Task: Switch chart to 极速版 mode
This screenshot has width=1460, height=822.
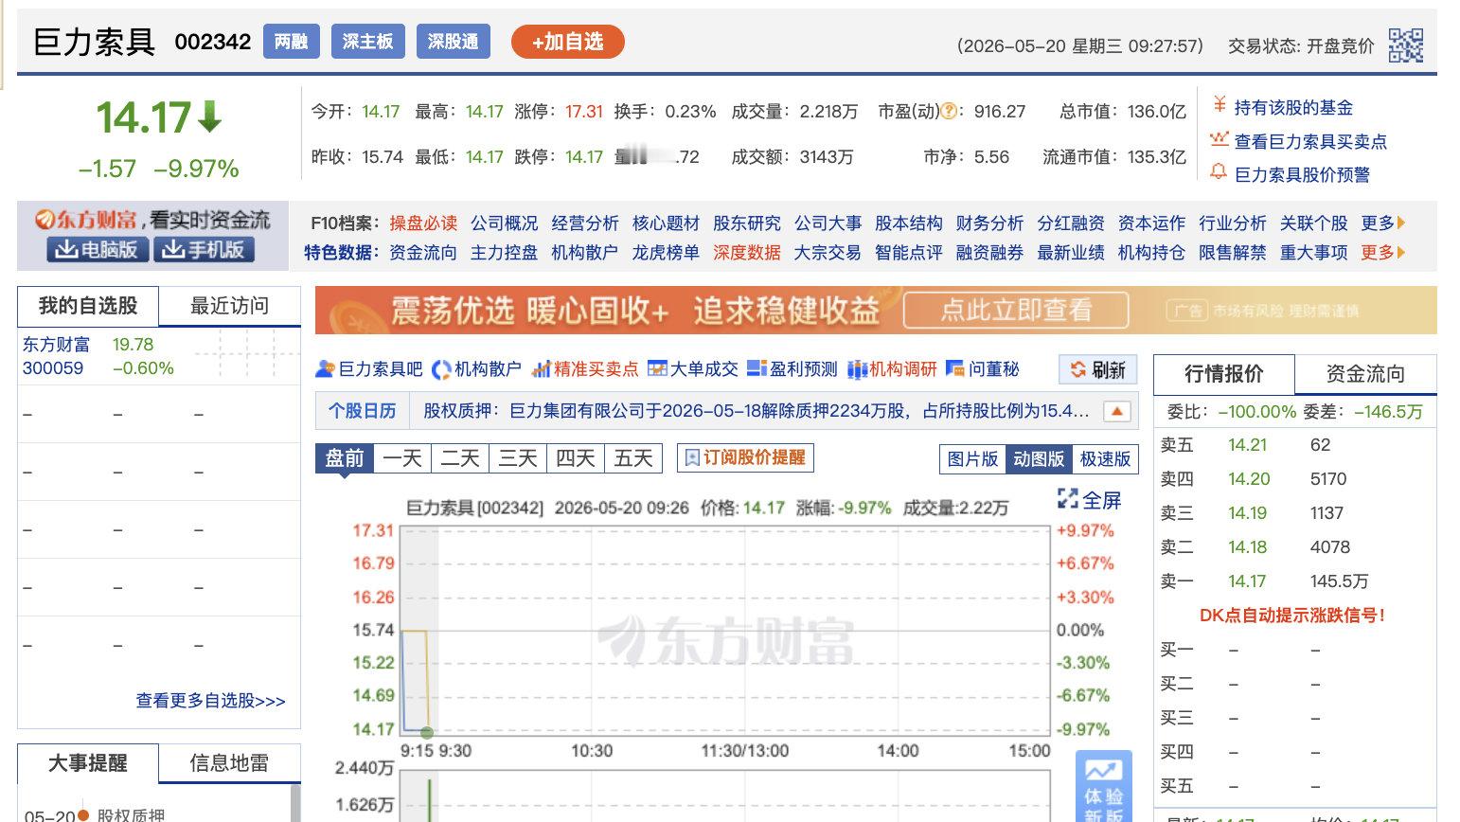Action: [x=1105, y=459]
